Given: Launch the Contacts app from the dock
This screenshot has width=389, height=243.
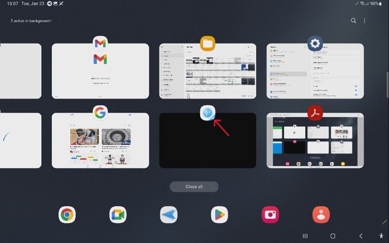Looking at the screenshot, I should pos(321,215).
